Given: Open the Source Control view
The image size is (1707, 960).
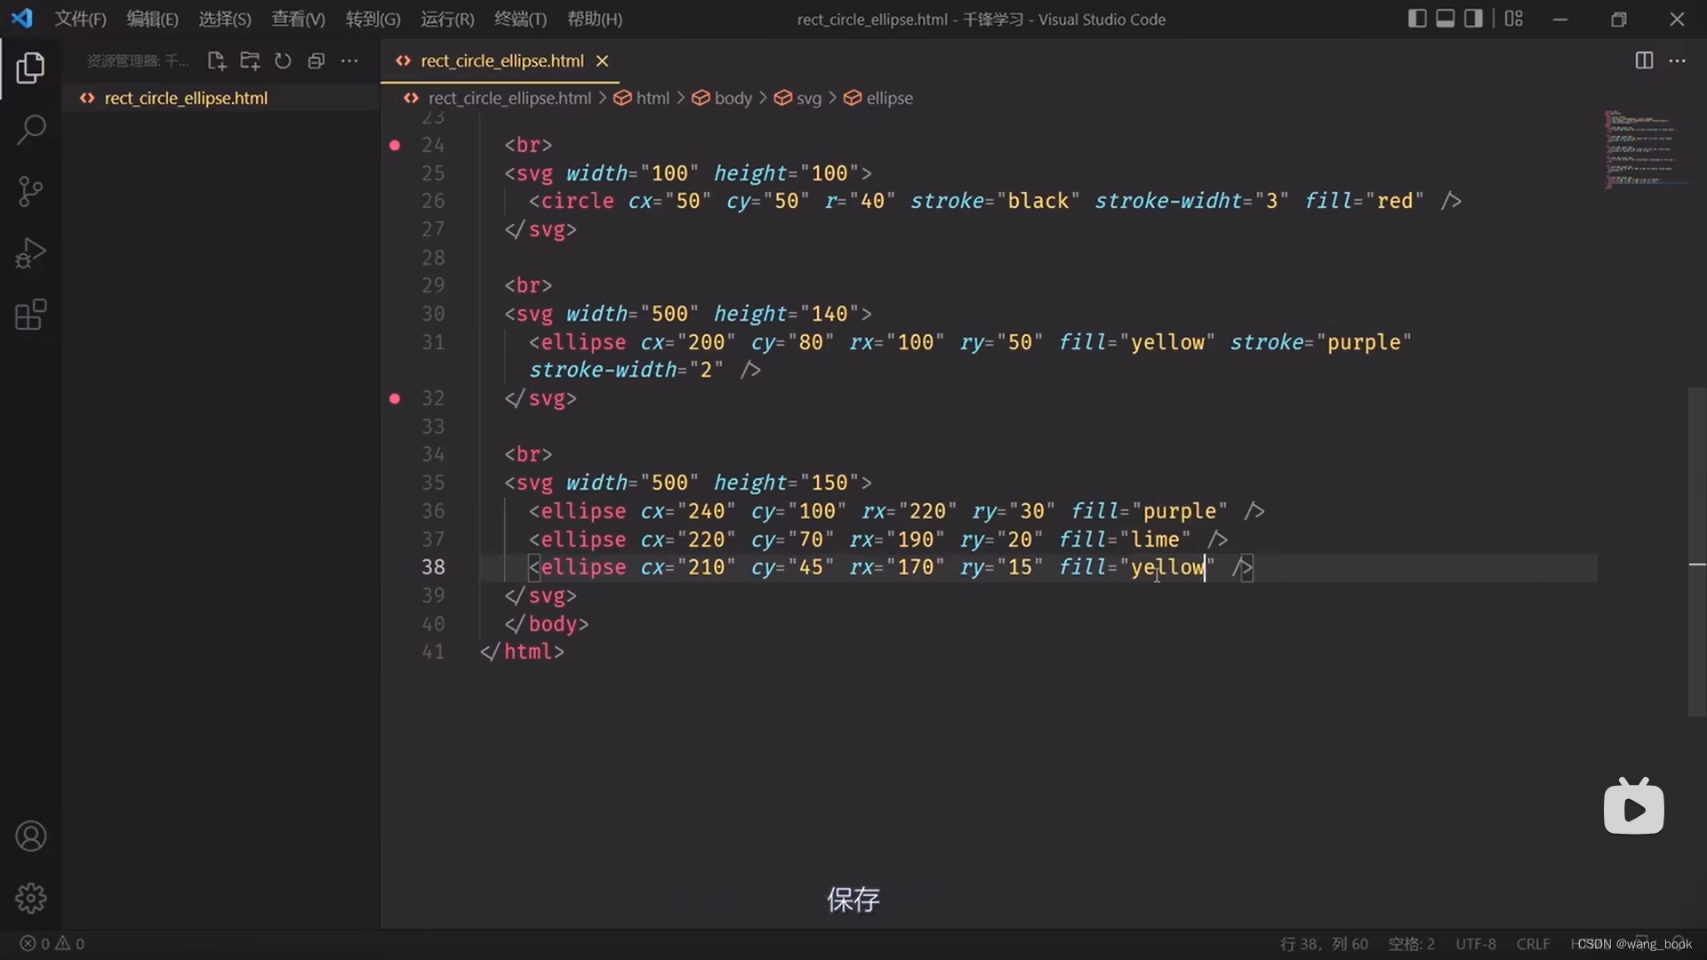Looking at the screenshot, I should tap(30, 191).
